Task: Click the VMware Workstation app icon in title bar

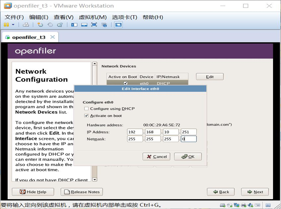Action: pos(8,6)
